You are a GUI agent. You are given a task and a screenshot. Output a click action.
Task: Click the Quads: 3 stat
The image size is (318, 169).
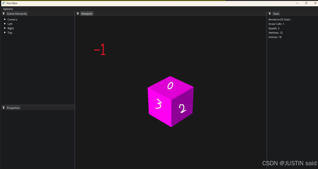(274, 28)
